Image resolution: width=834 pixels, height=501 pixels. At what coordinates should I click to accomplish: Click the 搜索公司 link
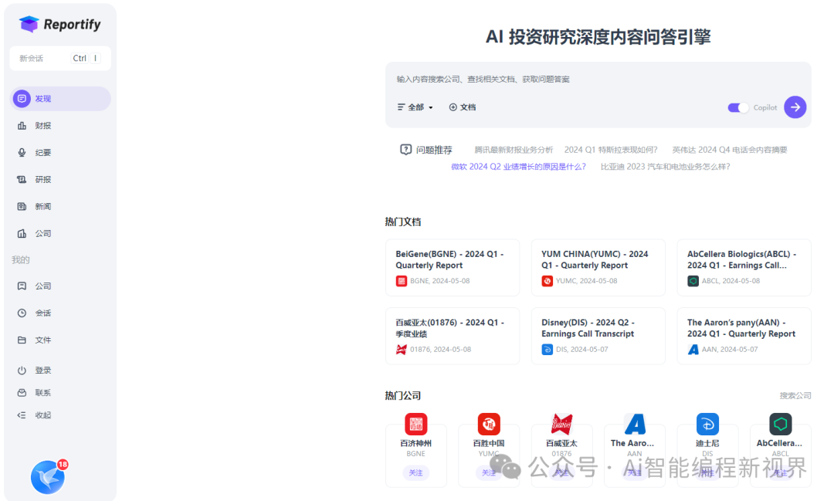click(795, 396)
